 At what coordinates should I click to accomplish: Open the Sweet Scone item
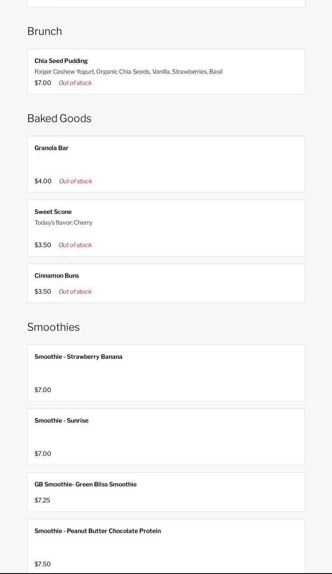coord(53,212)
